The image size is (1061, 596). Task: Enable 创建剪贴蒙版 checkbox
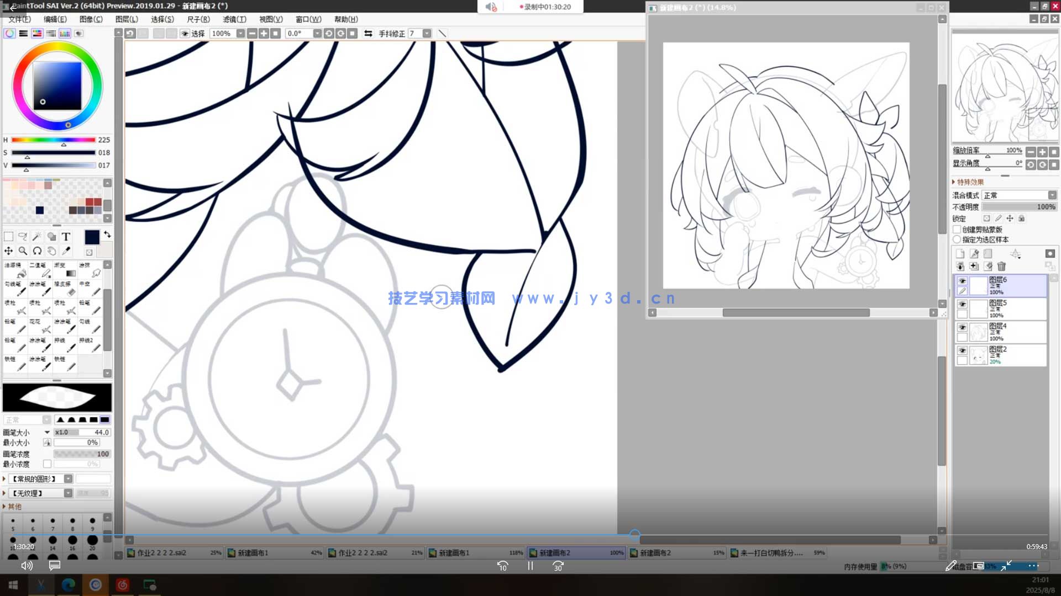pos(957,230)
